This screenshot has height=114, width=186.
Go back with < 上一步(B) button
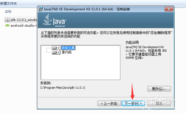click(x=109, y=103)
